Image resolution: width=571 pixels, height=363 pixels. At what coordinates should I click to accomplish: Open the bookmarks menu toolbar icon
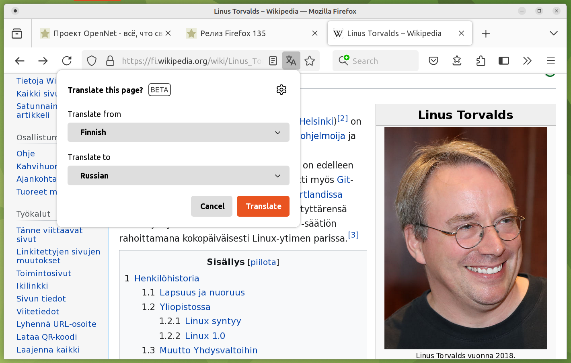tap(457, 61)
